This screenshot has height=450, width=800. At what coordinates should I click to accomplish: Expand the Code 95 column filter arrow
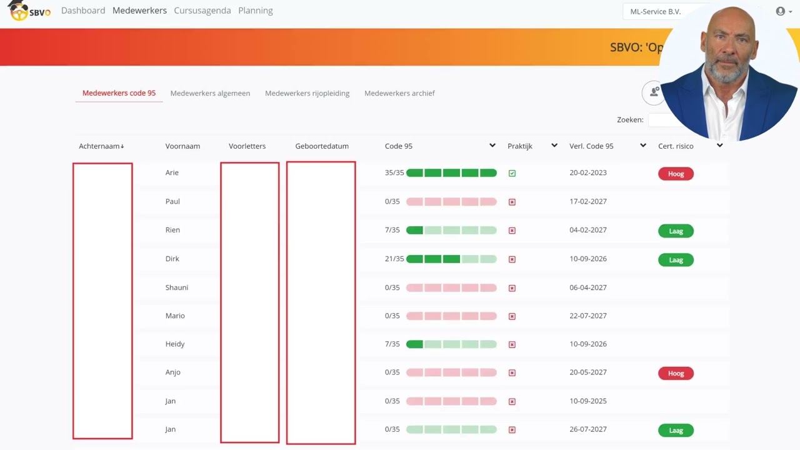[x=492, y=146]
